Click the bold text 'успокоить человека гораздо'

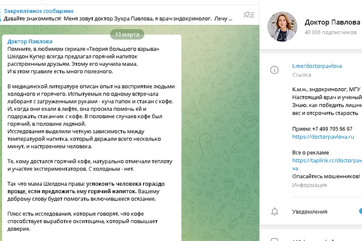[x=125, y=184]
